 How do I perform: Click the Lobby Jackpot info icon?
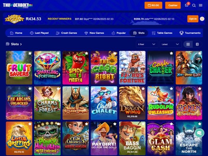(202, 19)
